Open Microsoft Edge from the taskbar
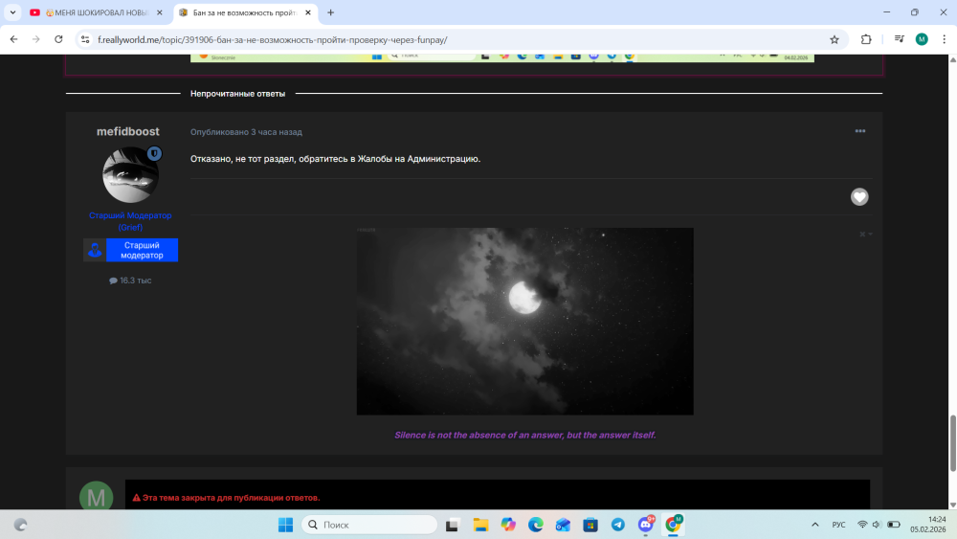The width and height of the screenshot is (957, 539). click(x=535, y=525)
